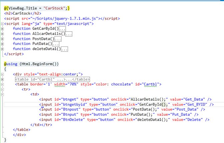Click the ellipsis box after PostData()
The height and width of the screenshot is (143, 224).
point(58,39)
